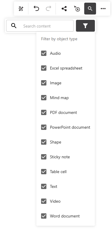Open the share icon in toolbar
112x229 pixels.
(x=64, y=9)
